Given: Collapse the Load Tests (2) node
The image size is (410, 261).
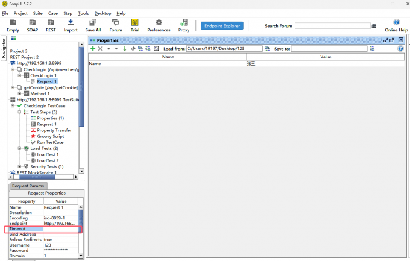Looking at the screenshot, I should [19, 148].
